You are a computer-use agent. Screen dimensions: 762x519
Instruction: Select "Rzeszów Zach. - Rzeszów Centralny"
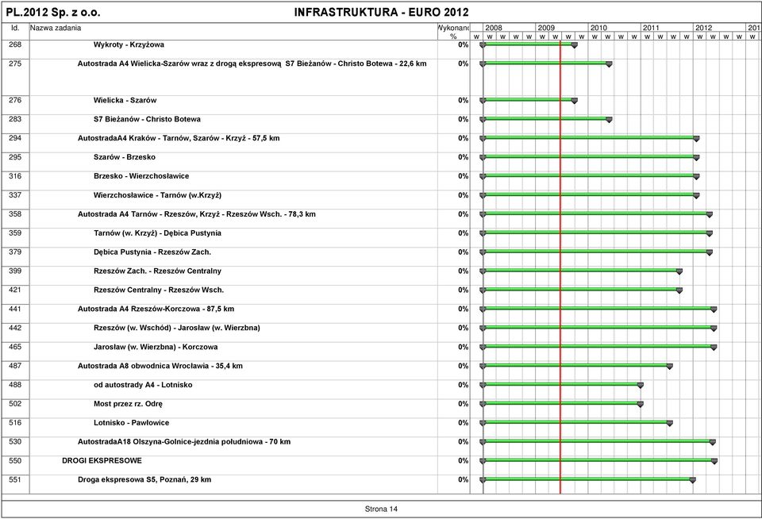click(x=157, y=271)
